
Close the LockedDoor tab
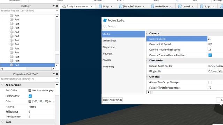tap(171, 7)
